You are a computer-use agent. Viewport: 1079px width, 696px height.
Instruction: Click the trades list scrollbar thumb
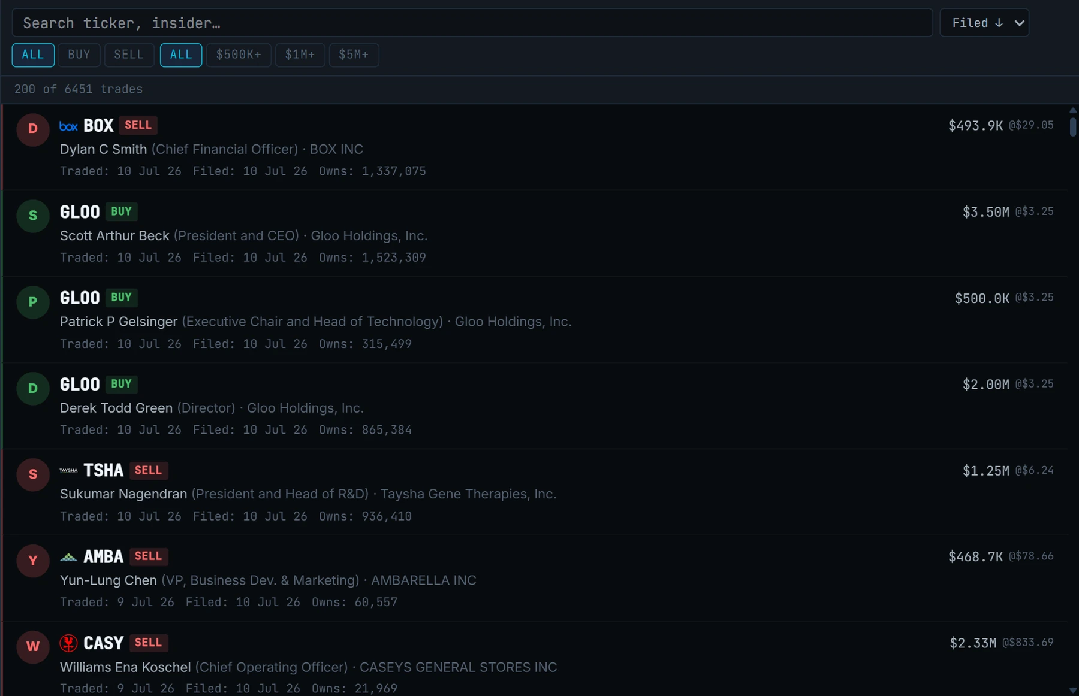pyautogui.click(x=1073, y=127)
